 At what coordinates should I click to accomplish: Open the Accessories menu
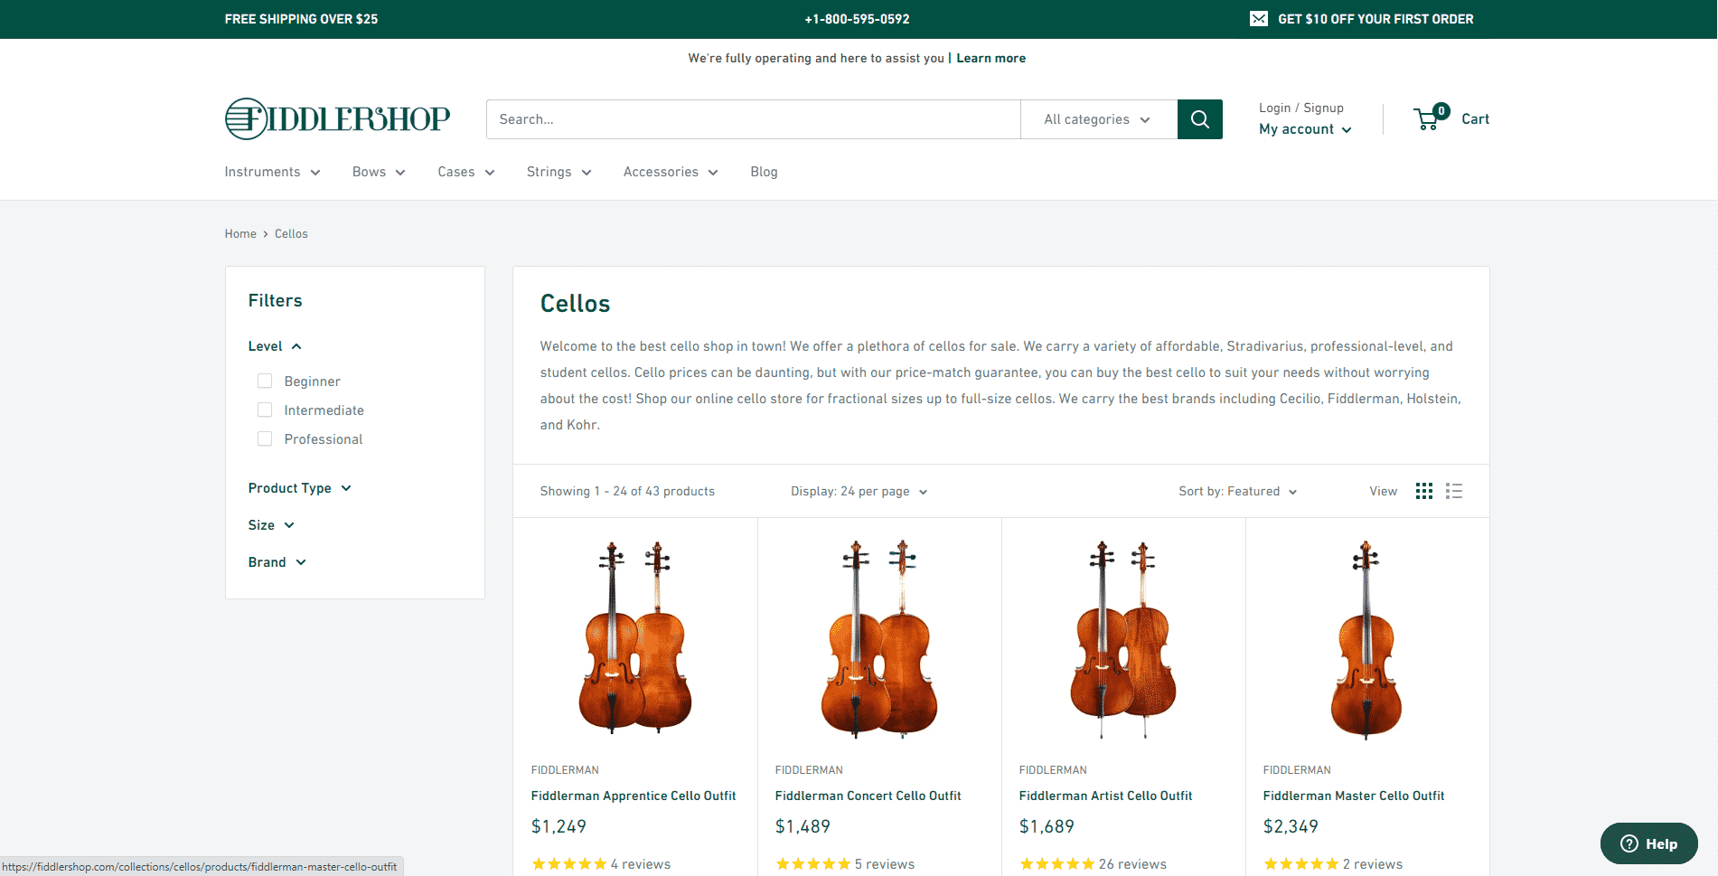pos(671,172)
